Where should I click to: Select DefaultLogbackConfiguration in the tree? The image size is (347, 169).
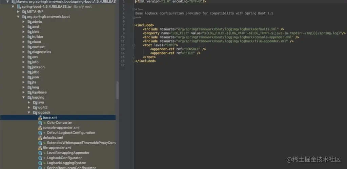[x=71, y=132]
